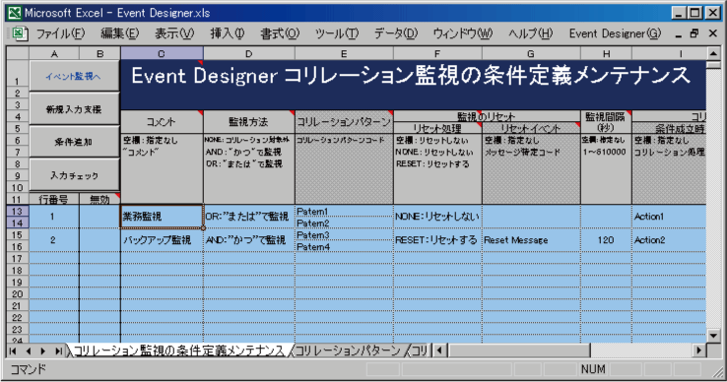
Task: Select the Reset Message cell
Action: (x=531, y=240)
